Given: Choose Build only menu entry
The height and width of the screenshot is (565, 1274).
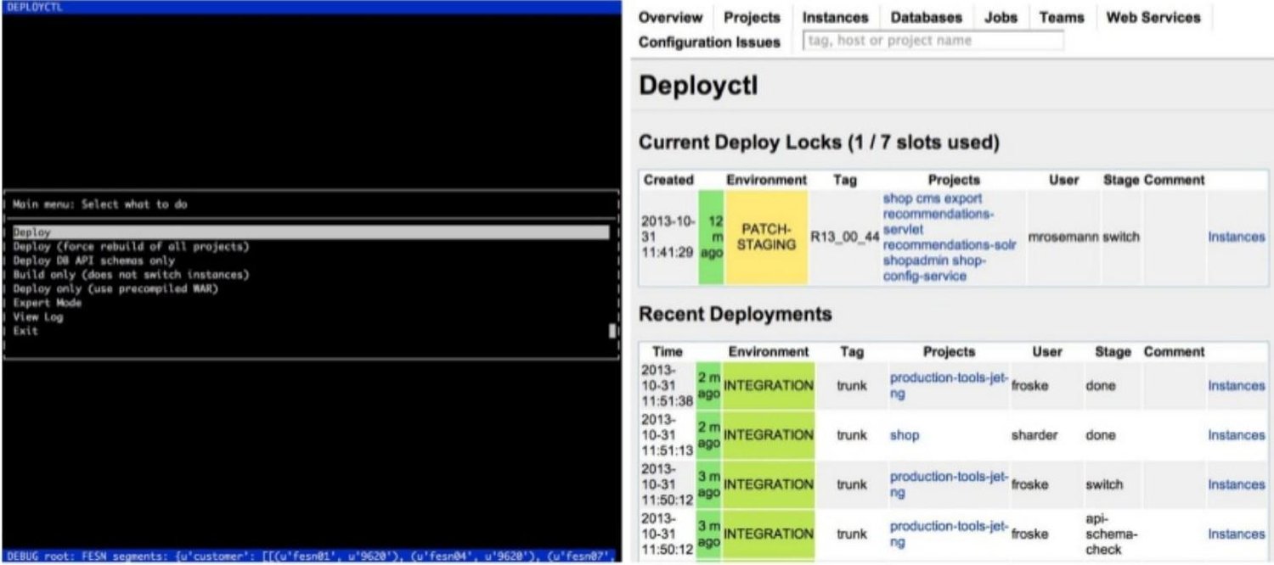Looking at the screenshot, I should (130, 275).
